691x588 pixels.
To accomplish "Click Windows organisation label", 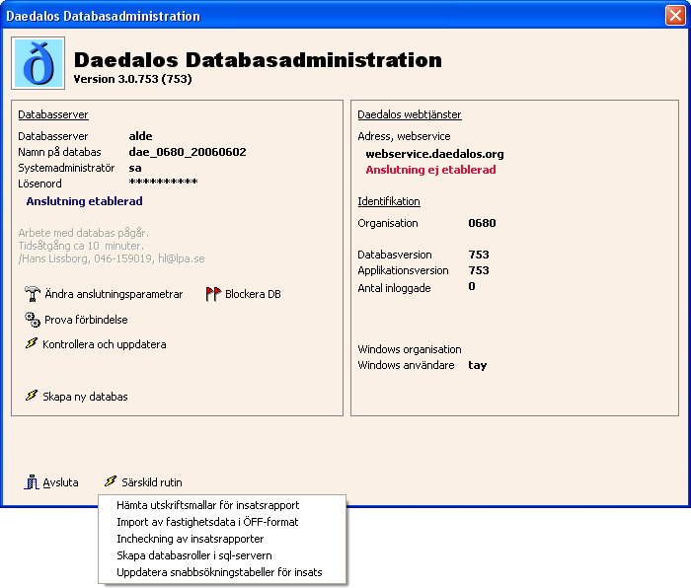I will click(410, 349).
